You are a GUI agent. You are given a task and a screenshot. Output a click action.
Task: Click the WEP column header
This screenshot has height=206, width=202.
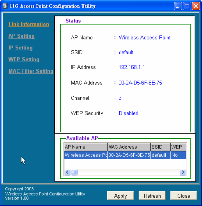pos(178,147)
